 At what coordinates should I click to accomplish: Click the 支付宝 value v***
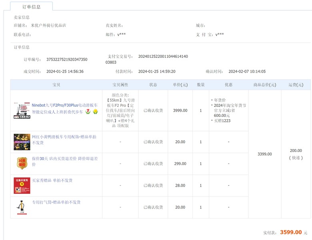(x=220, y=35)
